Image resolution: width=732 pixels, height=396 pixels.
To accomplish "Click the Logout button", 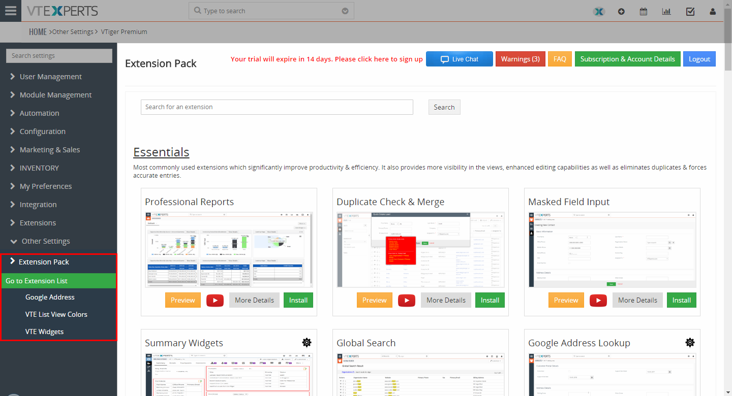I will (x=699, y=59).
